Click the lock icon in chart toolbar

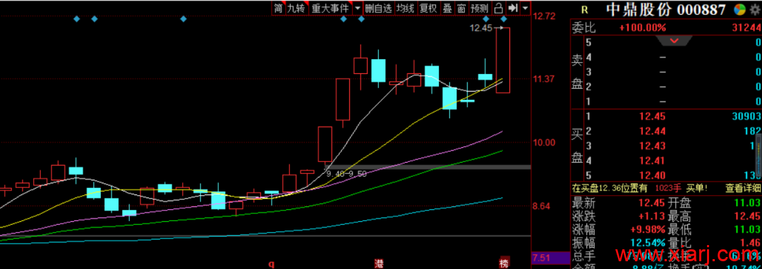pos(498,8)
